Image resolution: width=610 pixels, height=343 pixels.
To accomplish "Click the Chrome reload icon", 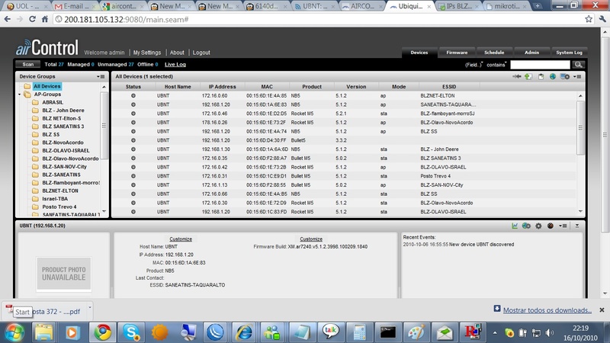I will coord(32,19).
